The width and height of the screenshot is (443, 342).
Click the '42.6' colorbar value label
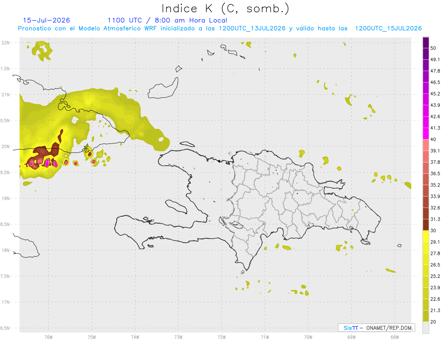tap(435, 117)
